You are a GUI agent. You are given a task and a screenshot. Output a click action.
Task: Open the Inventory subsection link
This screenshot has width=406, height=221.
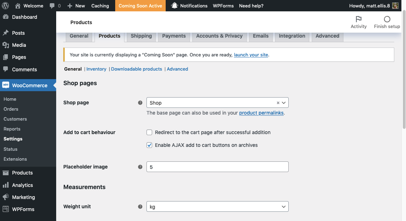click(96, 69)
